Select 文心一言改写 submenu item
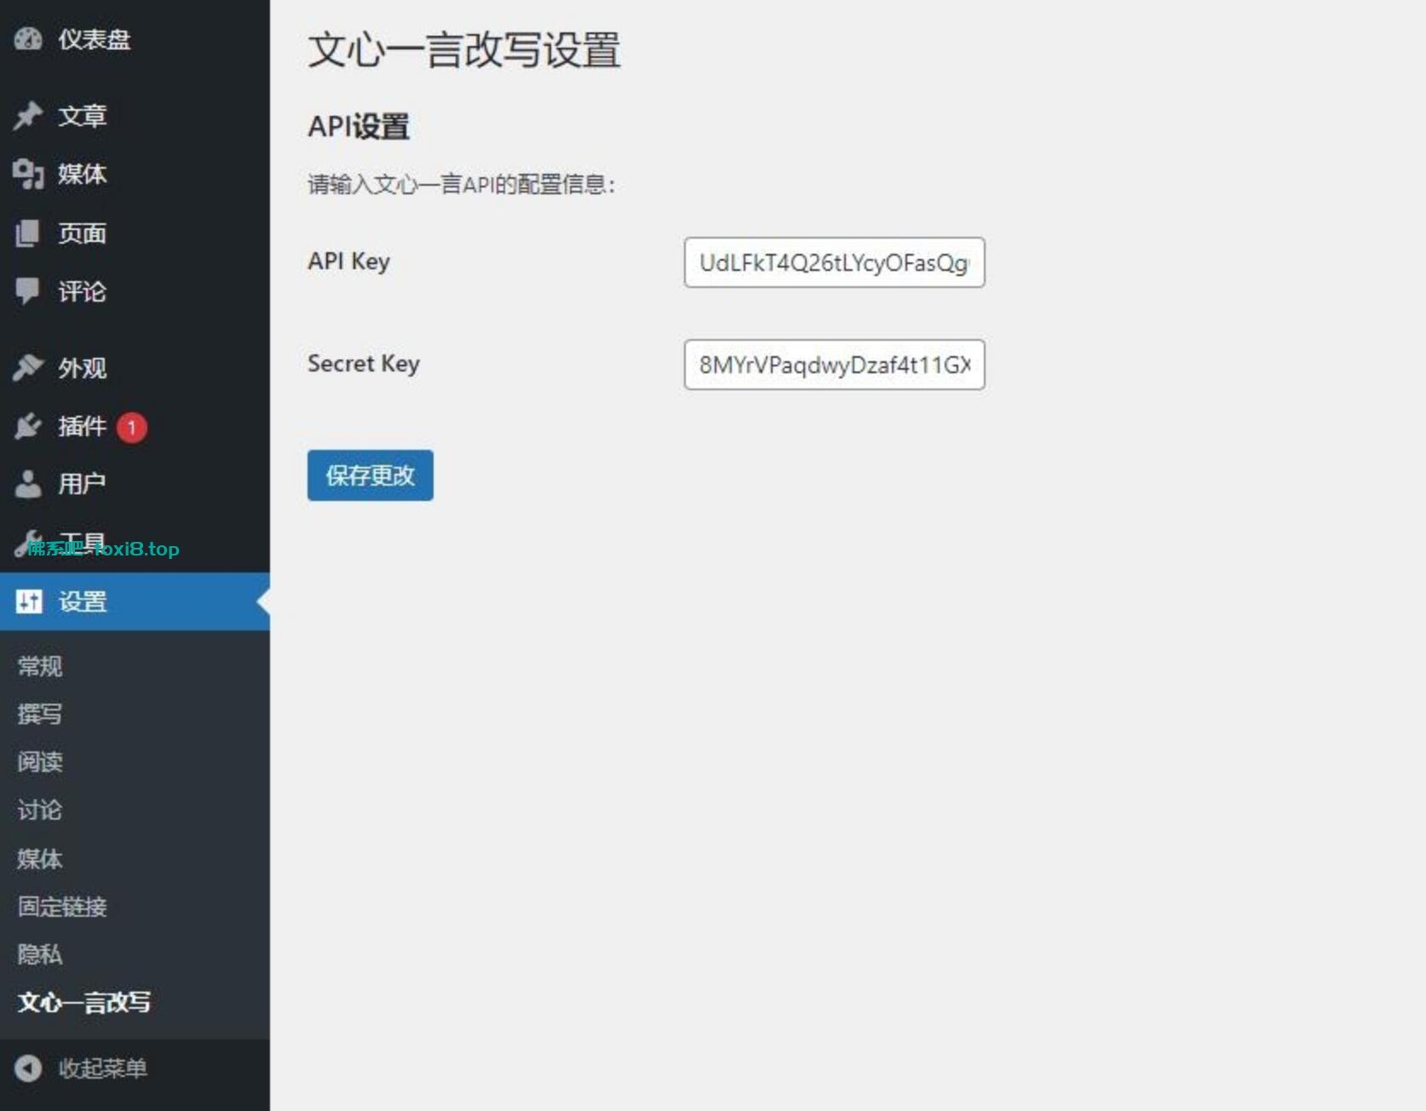1426x1111 pixels. pyautogui.click(x=83, y=1003)
